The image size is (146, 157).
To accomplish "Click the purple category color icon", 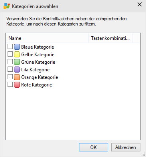I will (x=17, y=70).
